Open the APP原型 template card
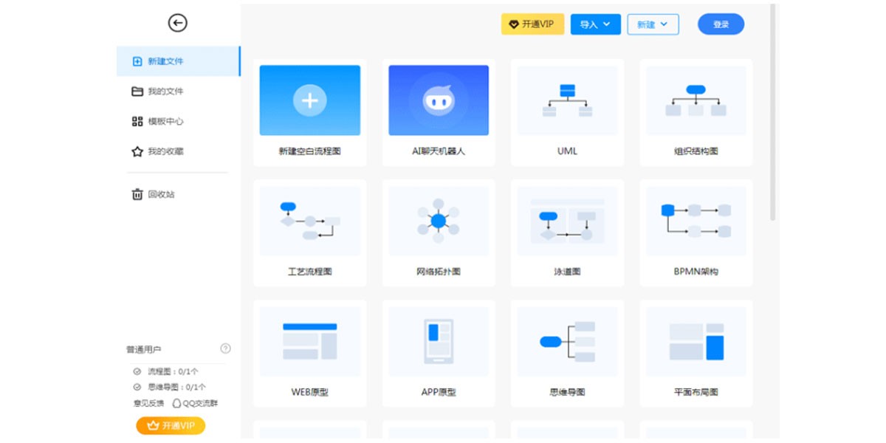Screen dimensions: 886x443 [439, 353]
